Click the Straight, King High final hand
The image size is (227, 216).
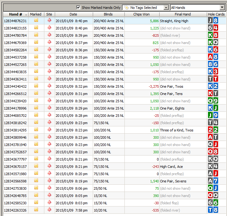[174, 21]
